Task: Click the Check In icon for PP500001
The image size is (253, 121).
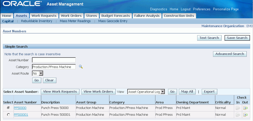Action: [238, 115]
